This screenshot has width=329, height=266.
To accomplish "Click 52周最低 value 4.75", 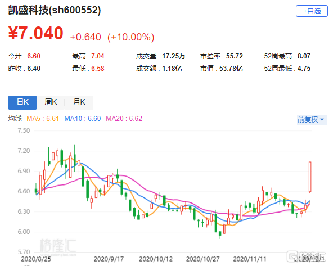I will [x=304, y=69].
